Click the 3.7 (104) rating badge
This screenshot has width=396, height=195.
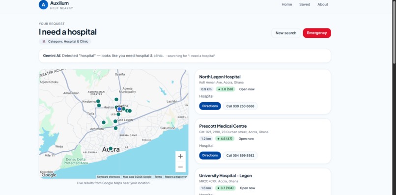[226, 188]
